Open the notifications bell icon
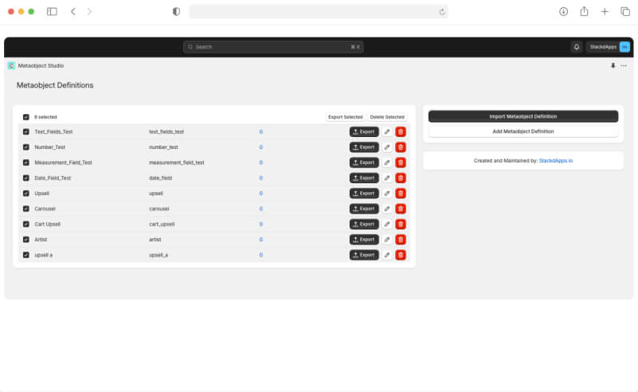Viewport: 638px width, 392px height. (577, 47)
